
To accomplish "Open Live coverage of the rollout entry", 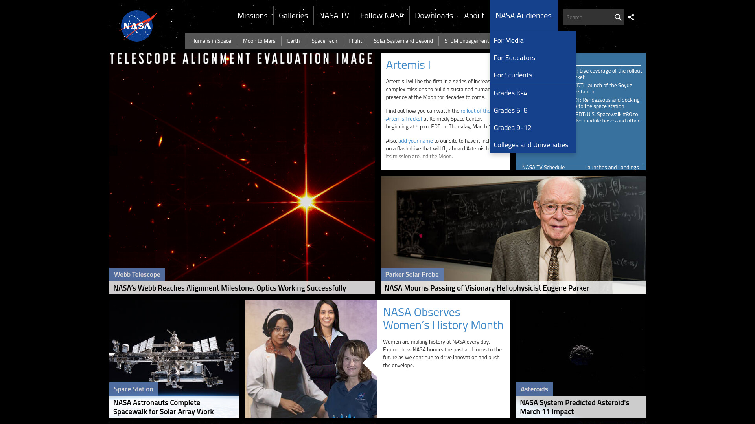I will [x=609, y=74].
